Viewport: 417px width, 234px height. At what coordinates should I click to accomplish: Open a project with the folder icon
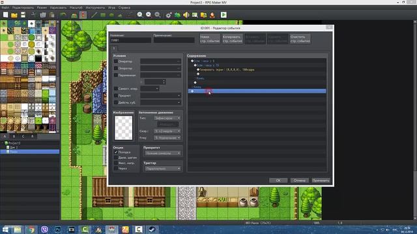(14, 15)
